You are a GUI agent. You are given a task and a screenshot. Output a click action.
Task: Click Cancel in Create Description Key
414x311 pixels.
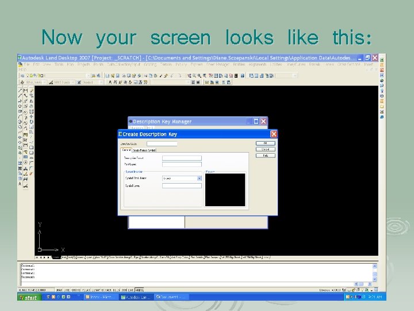265,149
